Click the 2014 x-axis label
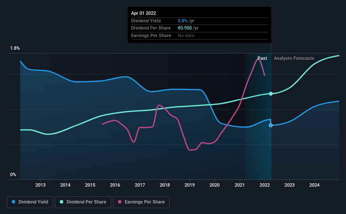 pos(65,185)
